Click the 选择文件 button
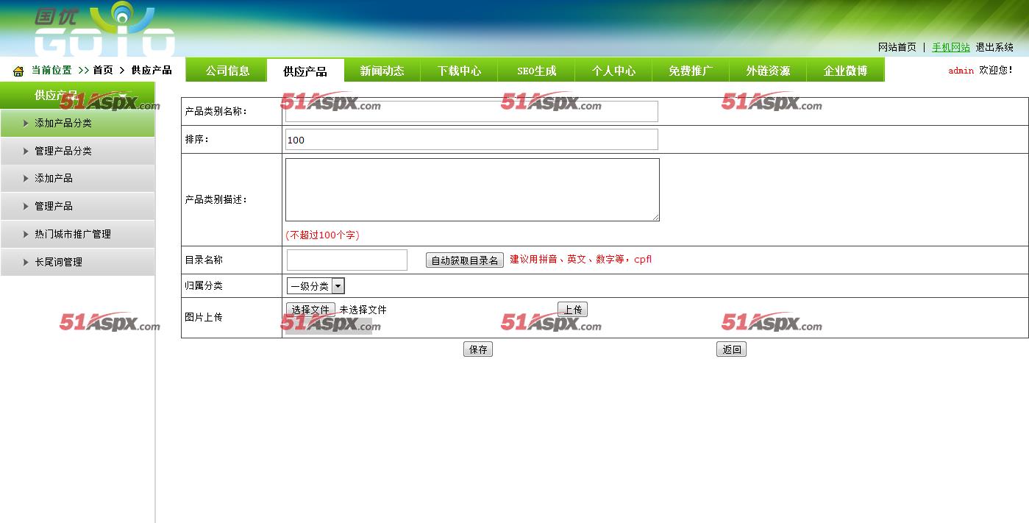This screenshot has height=523, width=1029. [310, 310]
